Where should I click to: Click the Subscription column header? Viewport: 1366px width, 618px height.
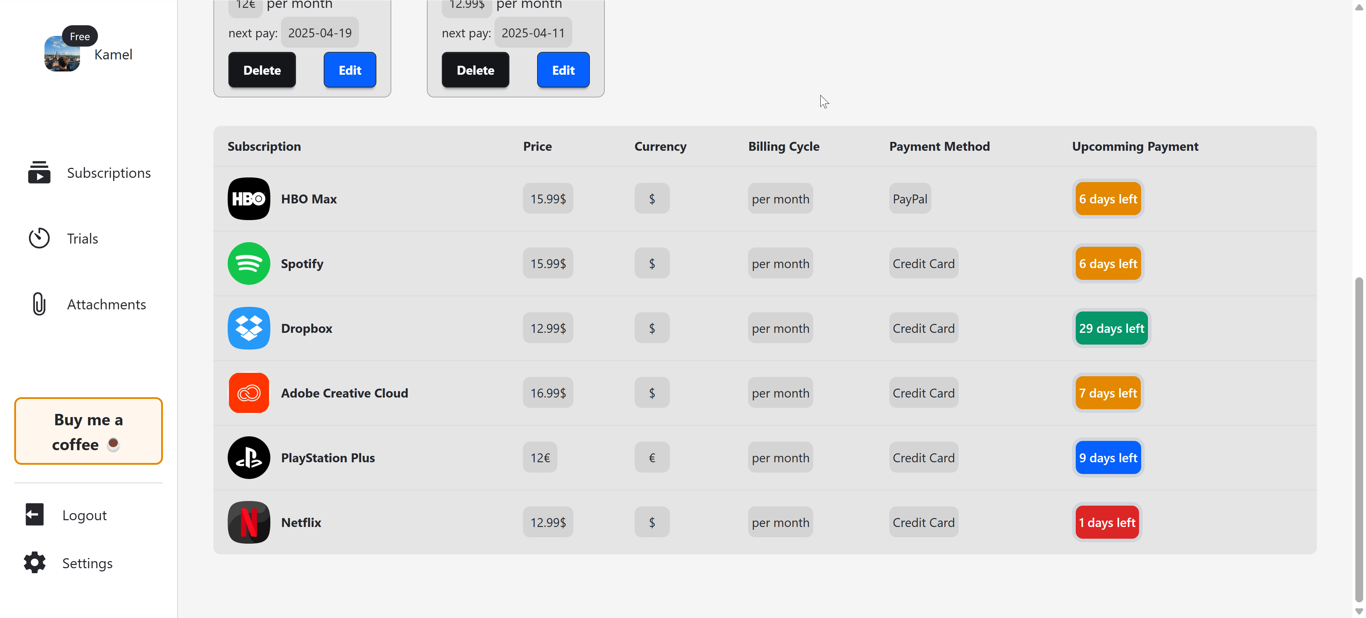tap(264, 146)
